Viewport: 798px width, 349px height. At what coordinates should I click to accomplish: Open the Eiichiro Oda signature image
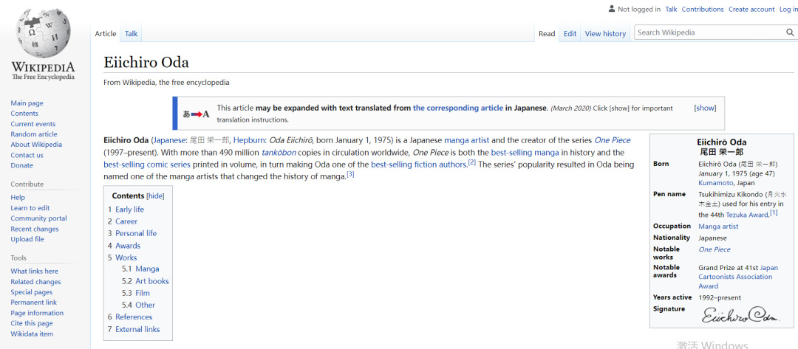pos(740,316)
